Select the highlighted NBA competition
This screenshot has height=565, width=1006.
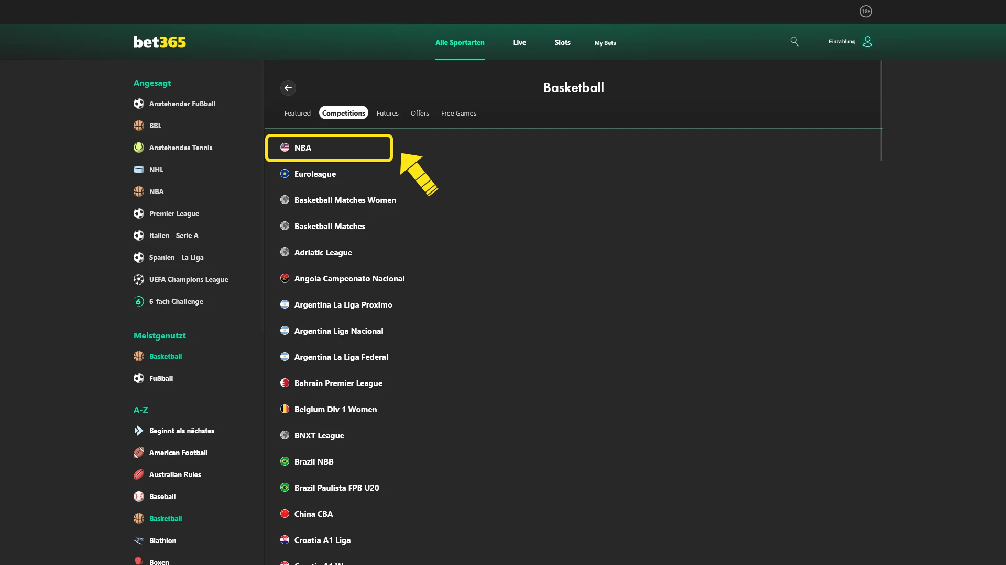pyautogui.click(x=329, y=148)
